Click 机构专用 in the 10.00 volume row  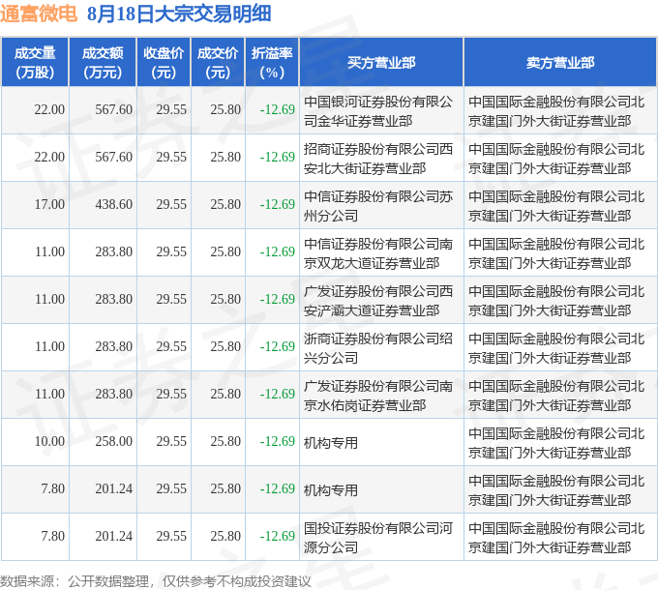(331, 443)
